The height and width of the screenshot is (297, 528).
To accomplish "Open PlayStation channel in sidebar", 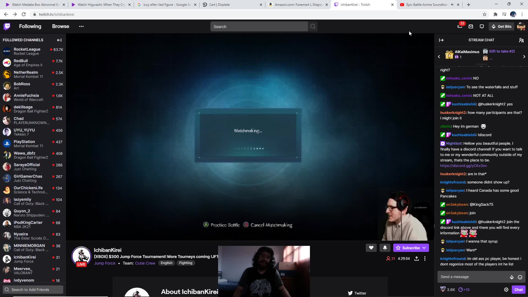I will click(33, 144).
